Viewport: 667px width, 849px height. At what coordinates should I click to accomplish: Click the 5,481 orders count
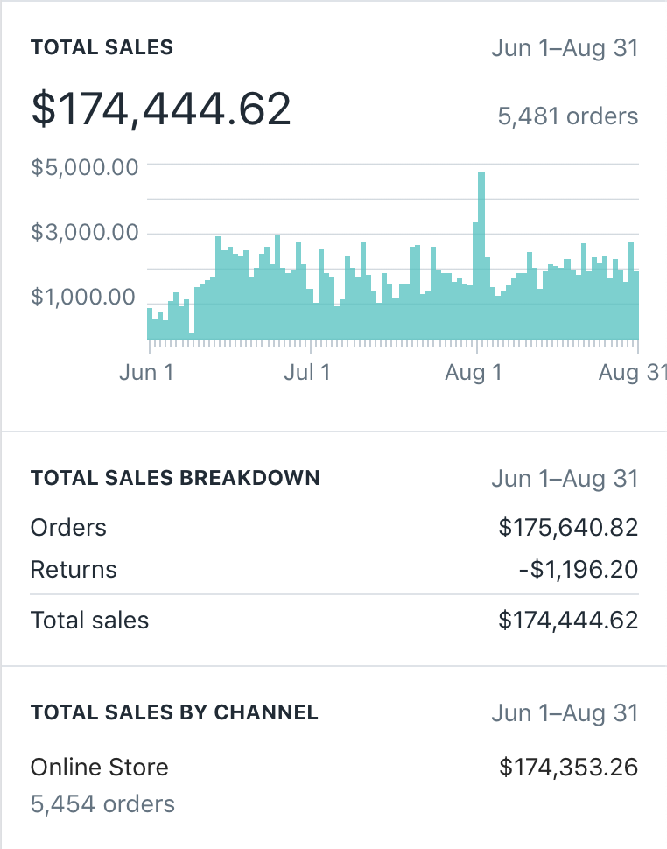[x=568, y=116]
